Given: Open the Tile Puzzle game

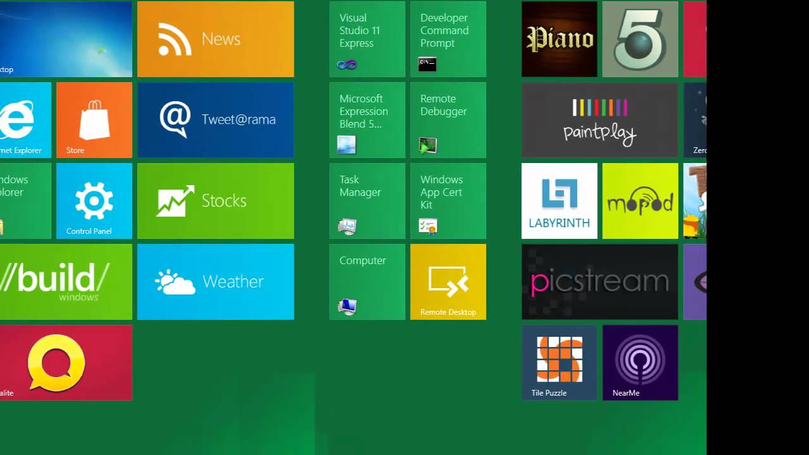Looking at the screenshot, I should coord(559,363).
